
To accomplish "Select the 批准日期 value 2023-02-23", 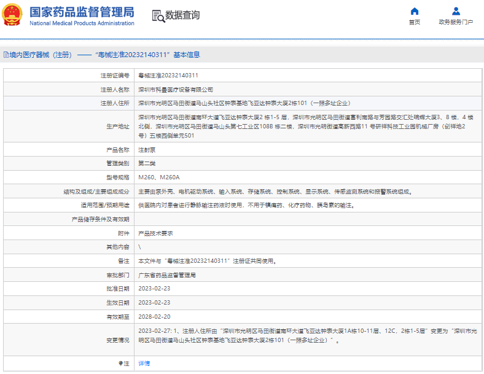I will [154, 289].
